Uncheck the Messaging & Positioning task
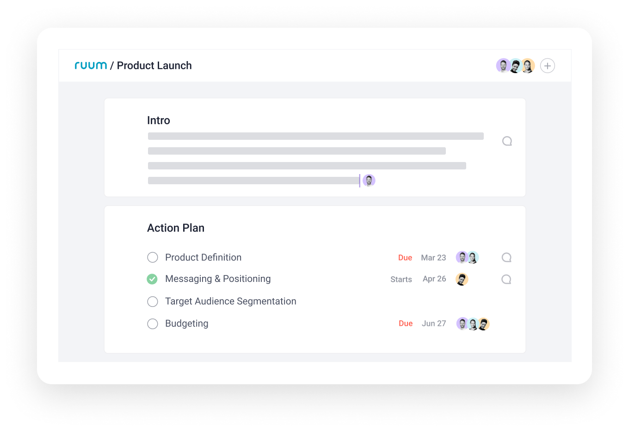 [x=152, y=279]
